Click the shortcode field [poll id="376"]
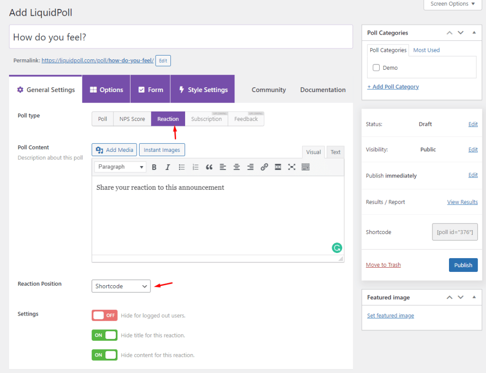The height and width of the screenshot is (373, 486). pyautogui.click(x=455, y=232)
